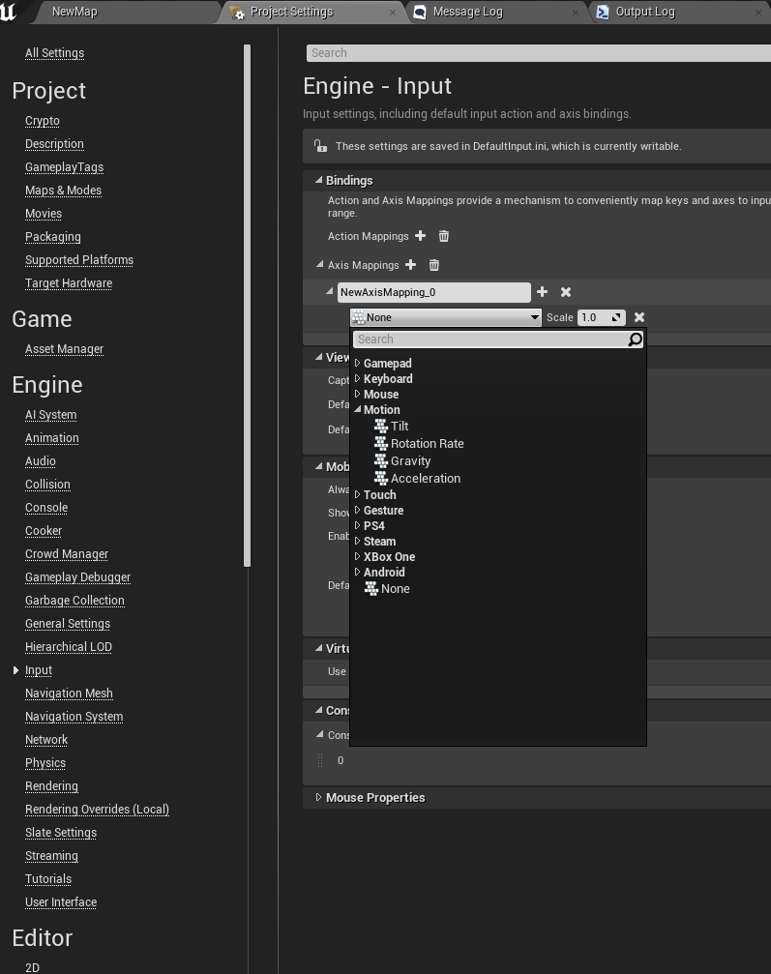Screen dimensions: 771x974
Task: Click the expand arrow beside the Scale value
Action: pos(616,317)
